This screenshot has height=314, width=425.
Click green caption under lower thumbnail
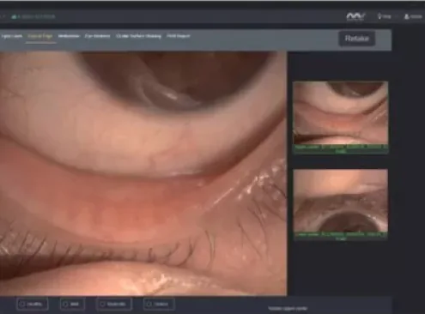click(x=341, y=236)
